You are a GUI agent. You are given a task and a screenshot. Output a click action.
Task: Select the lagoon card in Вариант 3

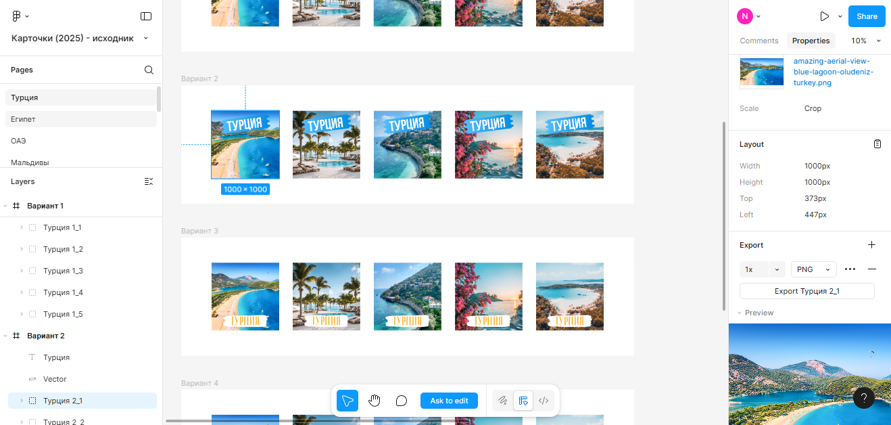point(245,296)
